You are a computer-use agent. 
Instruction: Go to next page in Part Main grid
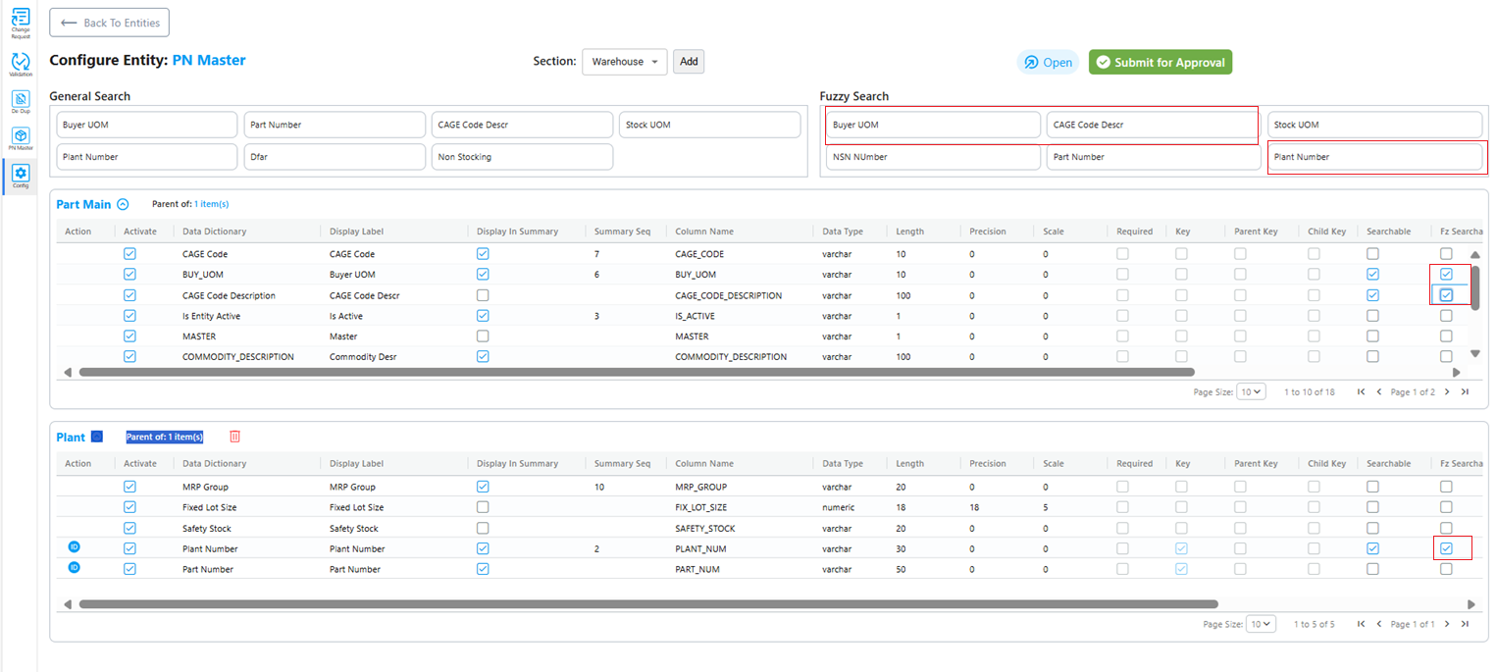pos(1447,391)
